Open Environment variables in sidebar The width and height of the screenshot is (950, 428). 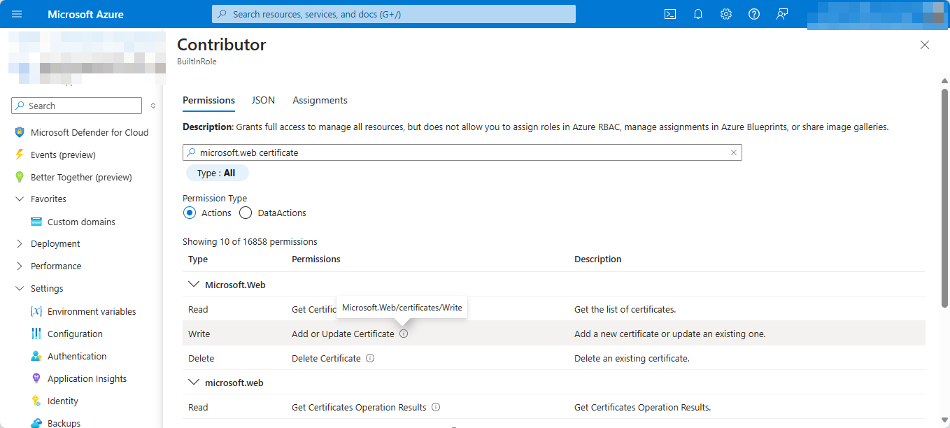pos(92,311)
